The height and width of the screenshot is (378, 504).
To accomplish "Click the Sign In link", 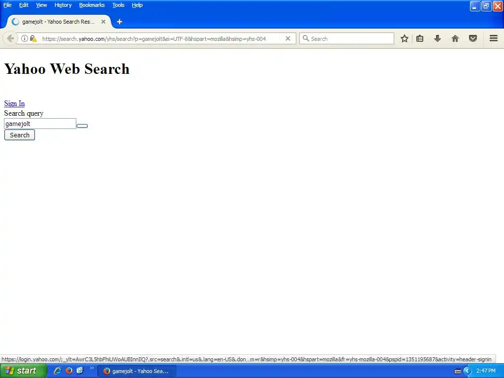I will tap(14, 103).
